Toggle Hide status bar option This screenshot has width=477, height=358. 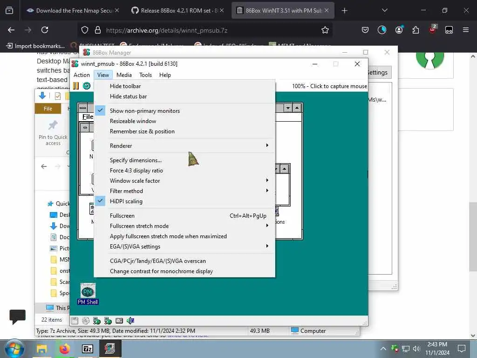coord(184,96)
